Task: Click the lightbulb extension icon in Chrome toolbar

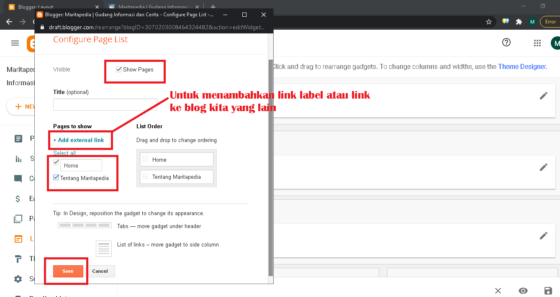Action: click(506, 22)
